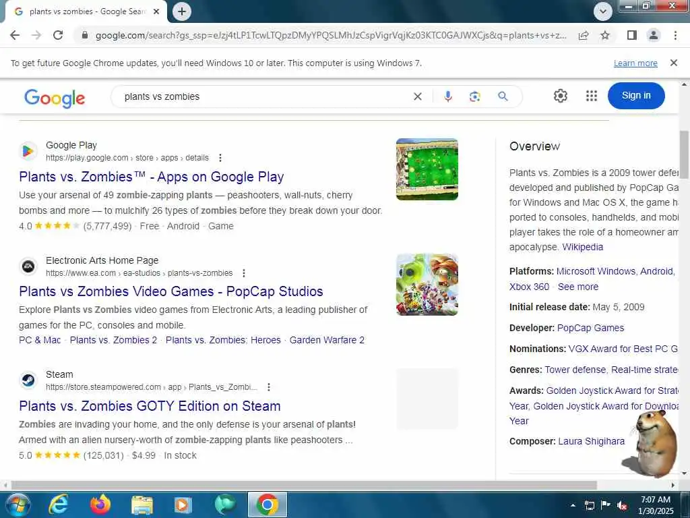Open the clock showing 7:07 AM

(655, 505)
